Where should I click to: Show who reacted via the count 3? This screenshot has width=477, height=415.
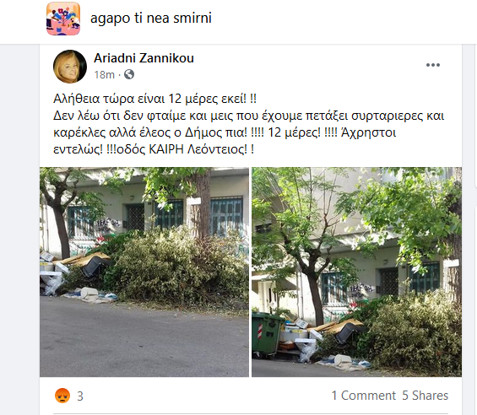click(80, 396)
